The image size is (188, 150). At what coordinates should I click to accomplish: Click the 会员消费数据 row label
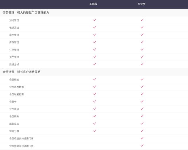click(x=16, y=87)
